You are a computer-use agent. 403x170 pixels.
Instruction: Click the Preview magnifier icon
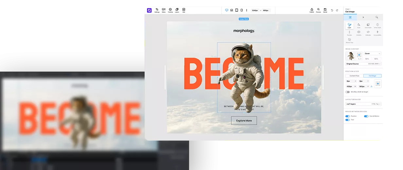point(318,10)
